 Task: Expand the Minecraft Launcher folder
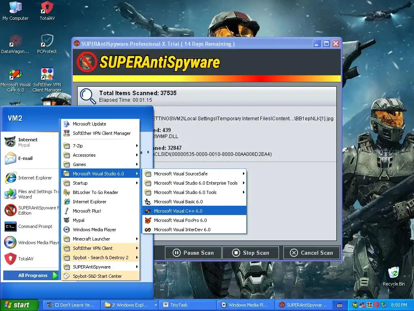point(101,239)
